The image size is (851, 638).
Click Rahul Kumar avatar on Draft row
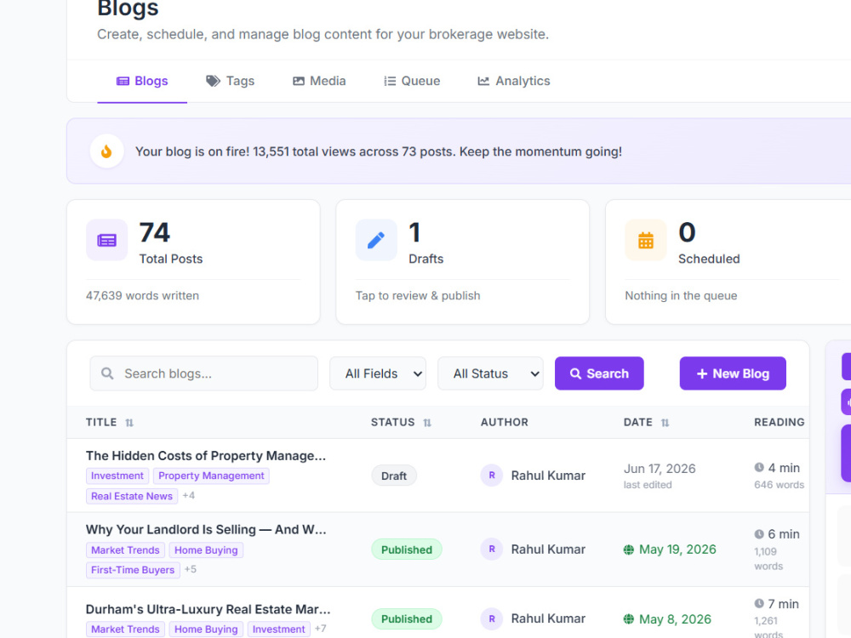(492, 476)
